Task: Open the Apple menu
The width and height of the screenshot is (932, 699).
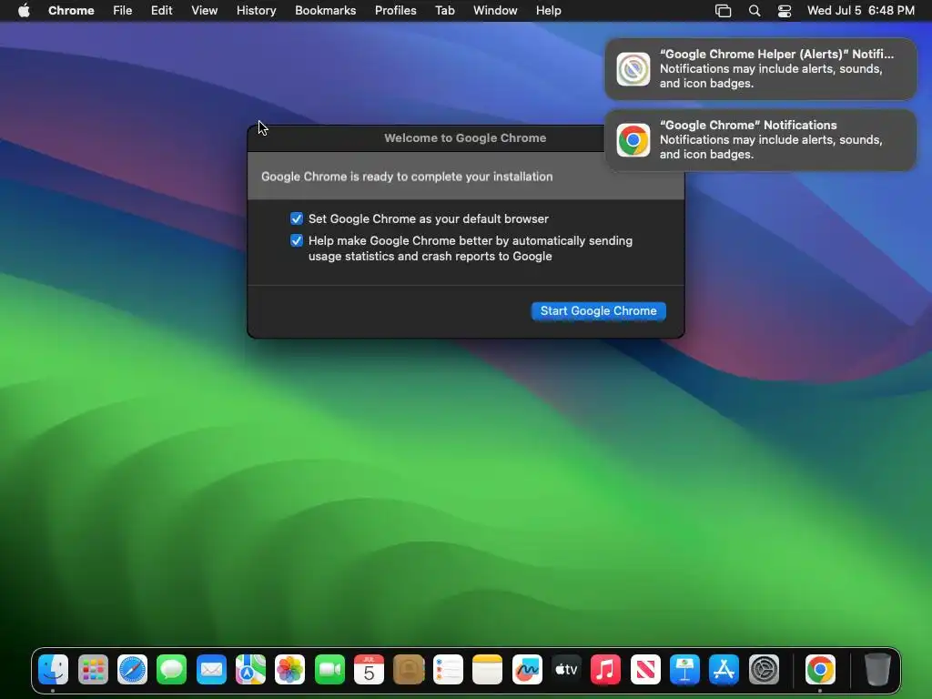Action: [x=24, y=11]
